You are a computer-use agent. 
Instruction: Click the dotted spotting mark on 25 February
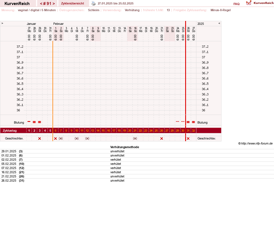(183, 122)
